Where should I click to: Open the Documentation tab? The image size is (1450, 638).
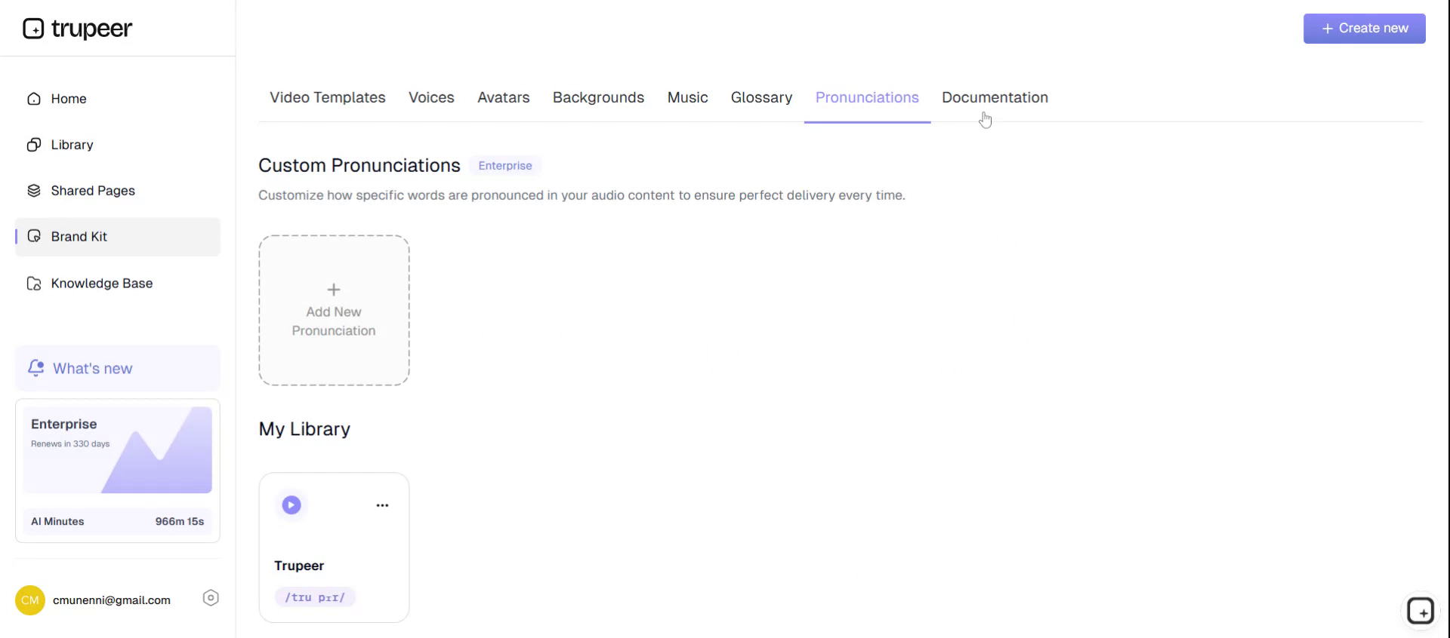pos(994,98)
